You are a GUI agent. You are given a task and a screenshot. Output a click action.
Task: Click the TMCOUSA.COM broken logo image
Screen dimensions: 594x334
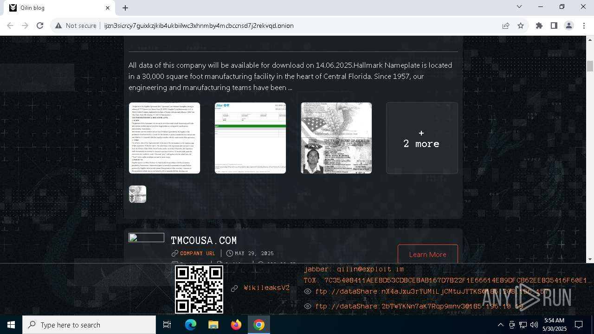pos(146,238)
